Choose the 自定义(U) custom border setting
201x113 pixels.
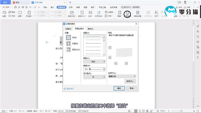68,50
